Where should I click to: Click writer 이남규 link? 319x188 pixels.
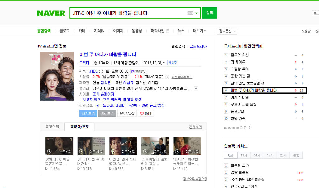tap(128, 83)
